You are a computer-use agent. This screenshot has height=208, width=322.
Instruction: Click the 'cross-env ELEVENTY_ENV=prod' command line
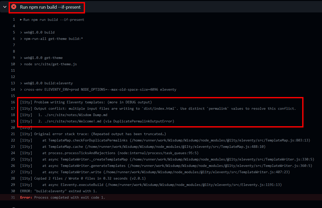click(x=98, y=89)
